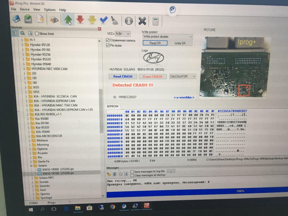Viewport: 288px width, 216px height.
Task: Open the File menu
Action: pyautogui.click(x=13, y=9)
